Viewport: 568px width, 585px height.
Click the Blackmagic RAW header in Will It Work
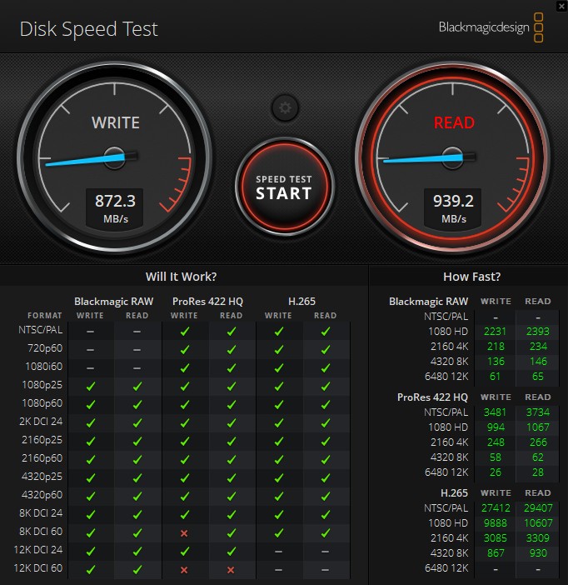tap(114, 301)
